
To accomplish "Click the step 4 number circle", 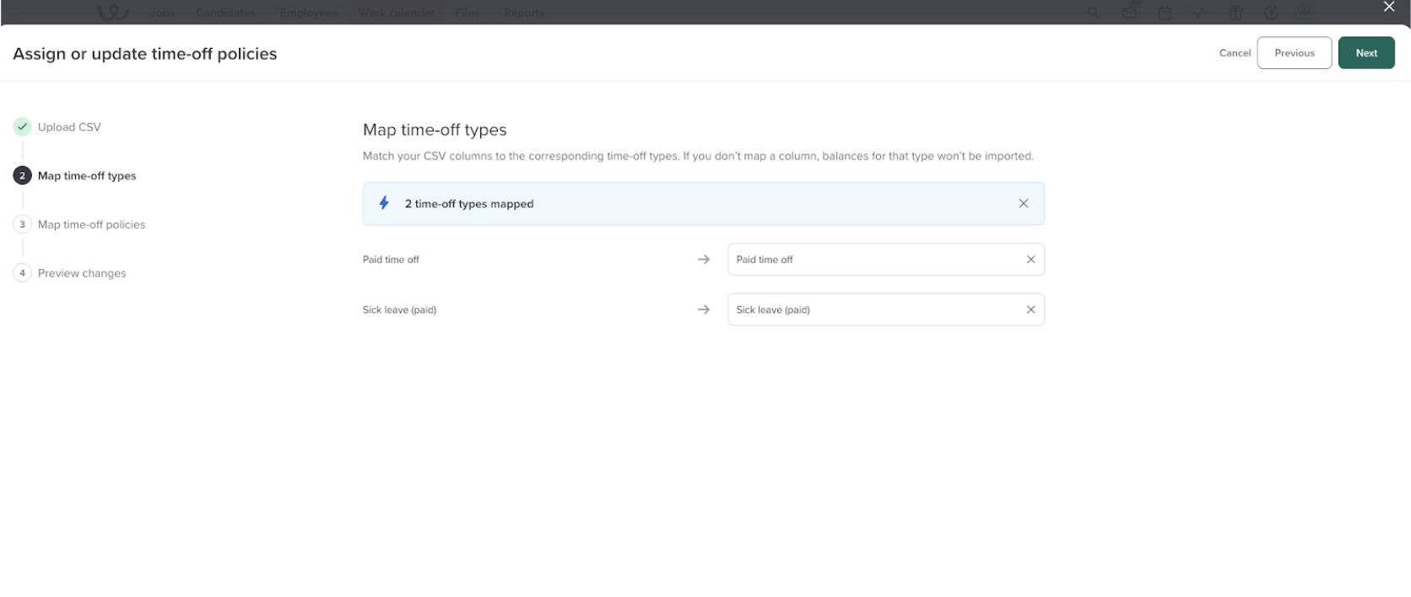I will (x=22, y=273).
